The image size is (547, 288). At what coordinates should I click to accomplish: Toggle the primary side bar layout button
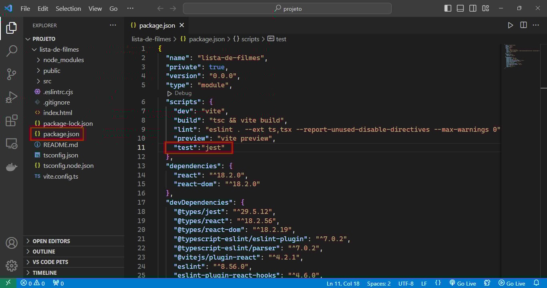click(x=448, y=8)
